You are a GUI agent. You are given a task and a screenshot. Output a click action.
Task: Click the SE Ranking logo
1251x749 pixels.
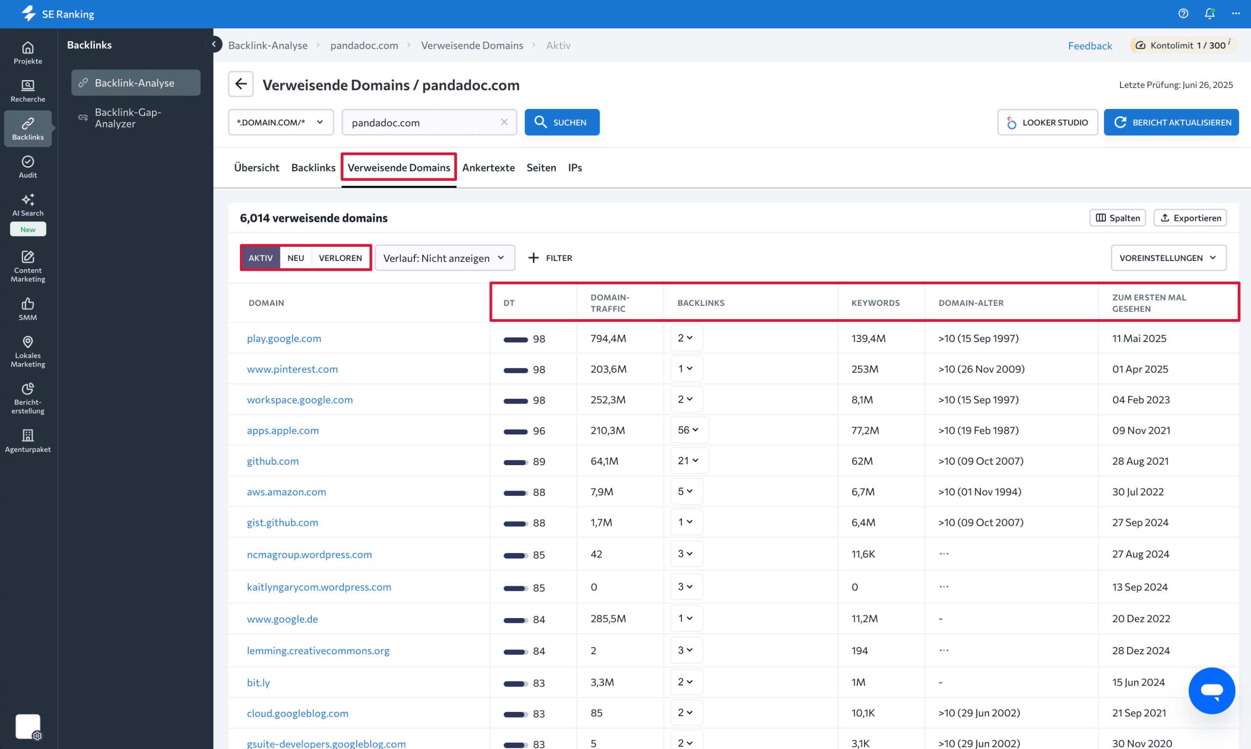point(58,14)
